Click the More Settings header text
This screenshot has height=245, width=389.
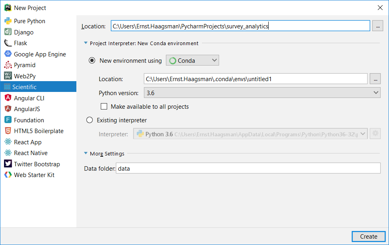107,153
